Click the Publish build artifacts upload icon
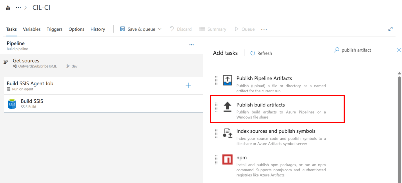Image resolution: width=402 pixels, height=183 pixels. pyautogui.click(x=227, y=107)
